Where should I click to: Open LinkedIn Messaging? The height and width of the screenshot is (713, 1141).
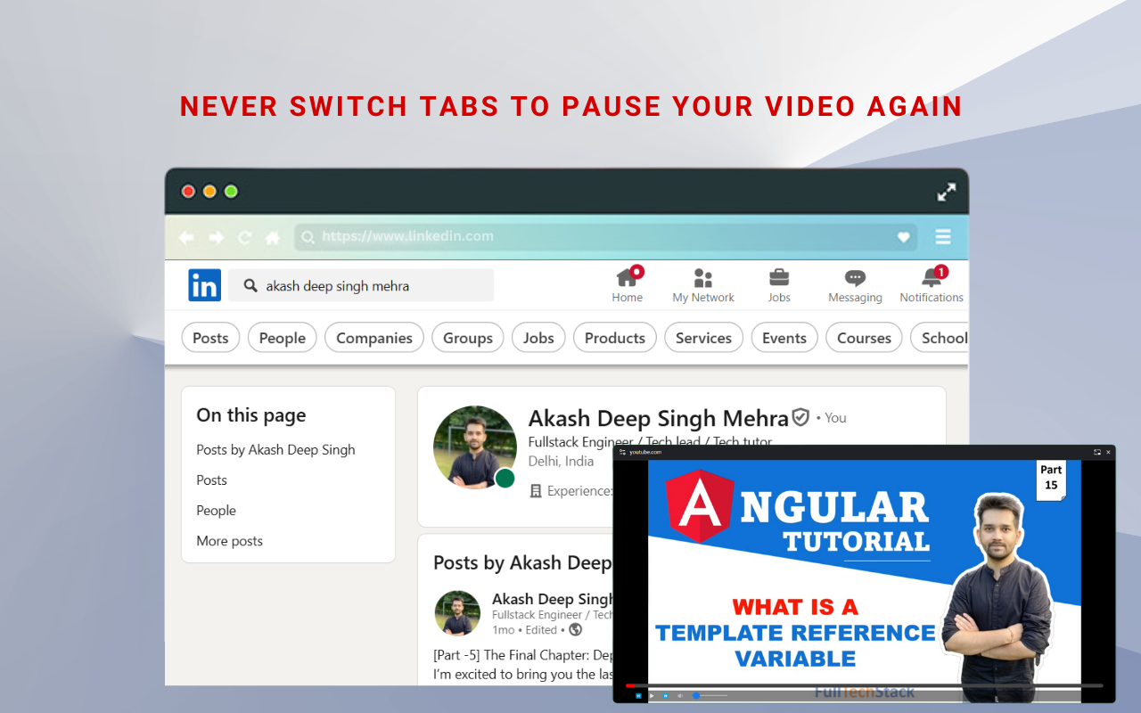coord(854,283)
